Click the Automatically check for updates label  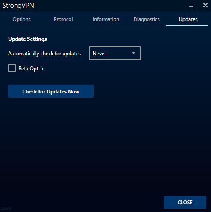(x=44, y=54)
